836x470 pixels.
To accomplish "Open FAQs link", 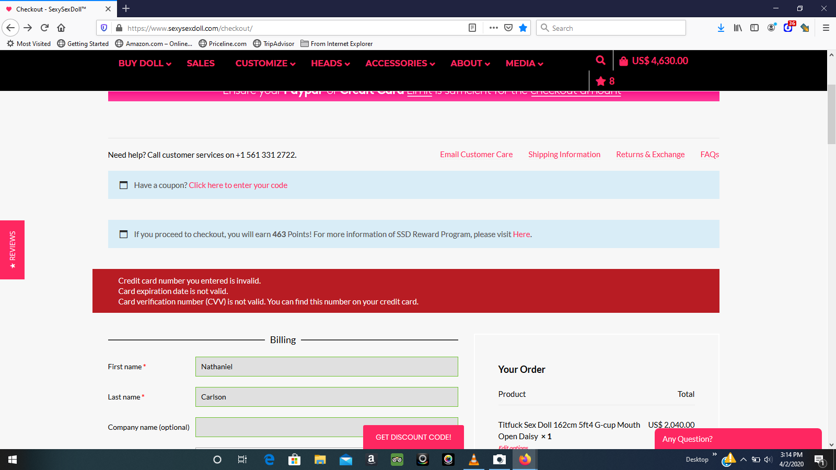I will [710, 155].
